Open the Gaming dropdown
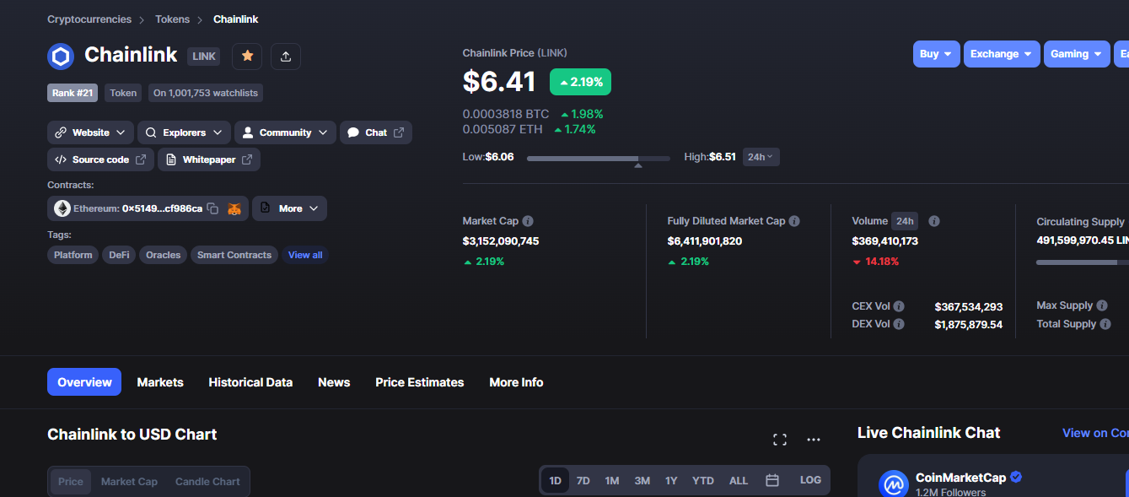 pyautogui.click(x=1077, y=54)
